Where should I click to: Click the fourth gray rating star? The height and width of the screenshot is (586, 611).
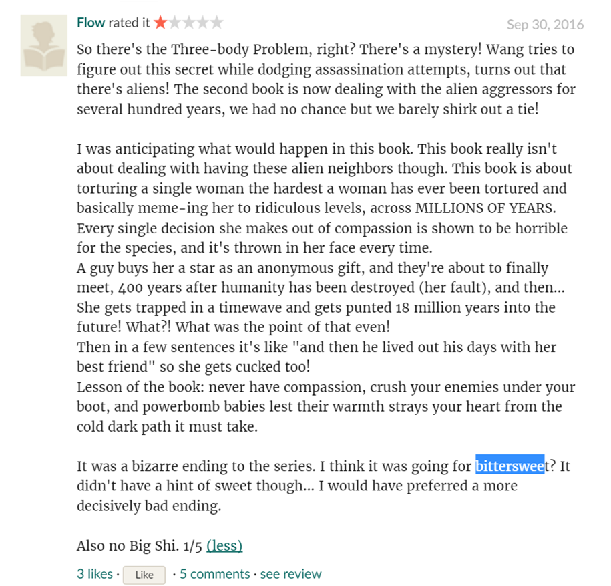pyautogui.click(x=202, y=23)
